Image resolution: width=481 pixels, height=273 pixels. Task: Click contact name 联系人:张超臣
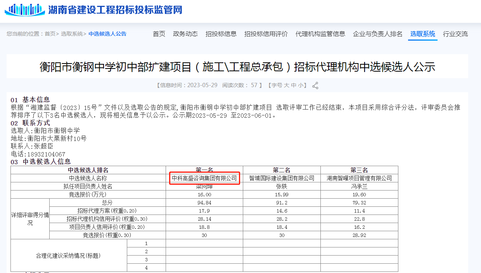(32, 146)
